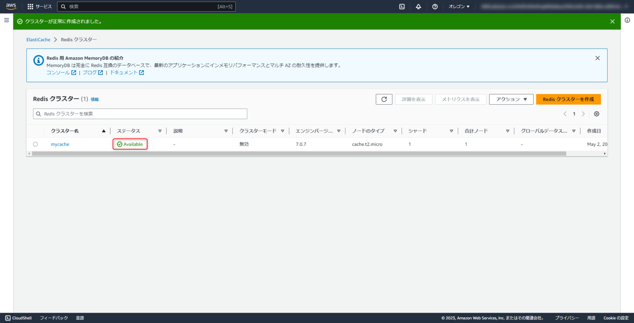Image resolution: width=634 pixels, height=323 pixels.
Task: Open the account name menu
Action: click(553, 6)
